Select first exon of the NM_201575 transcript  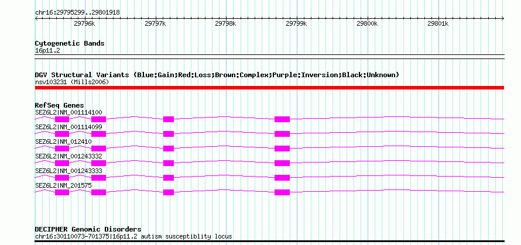62,192
